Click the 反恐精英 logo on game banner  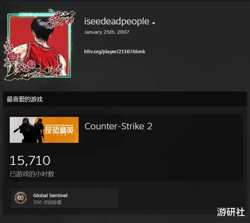[x=59, y=130]
